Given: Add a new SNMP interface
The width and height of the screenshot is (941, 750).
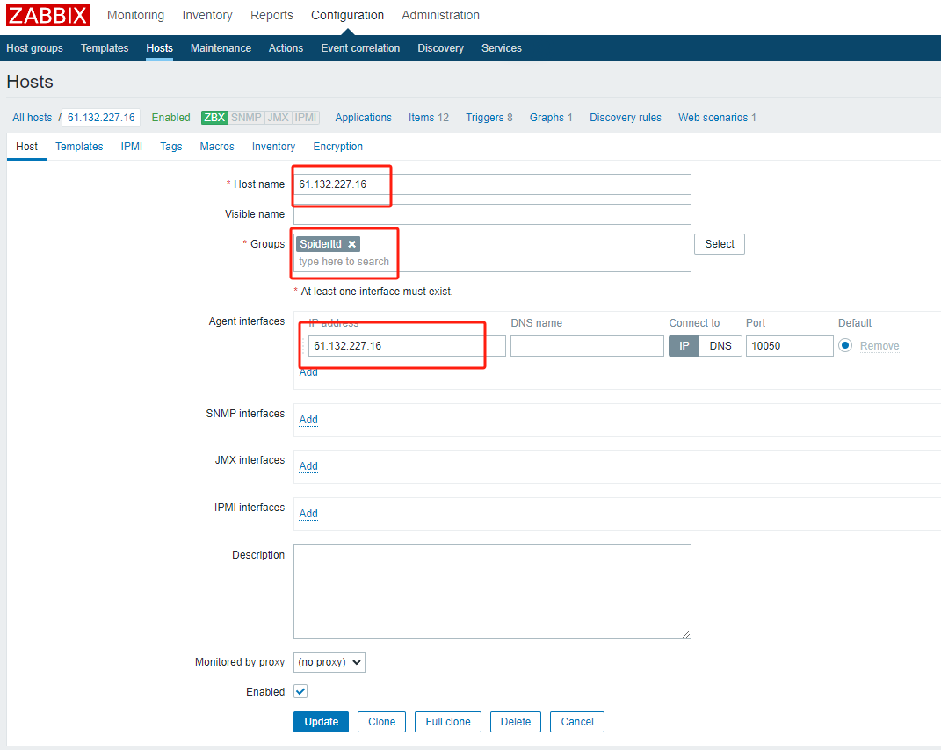Looking at the screenshot, I should [x=308, y=420].
